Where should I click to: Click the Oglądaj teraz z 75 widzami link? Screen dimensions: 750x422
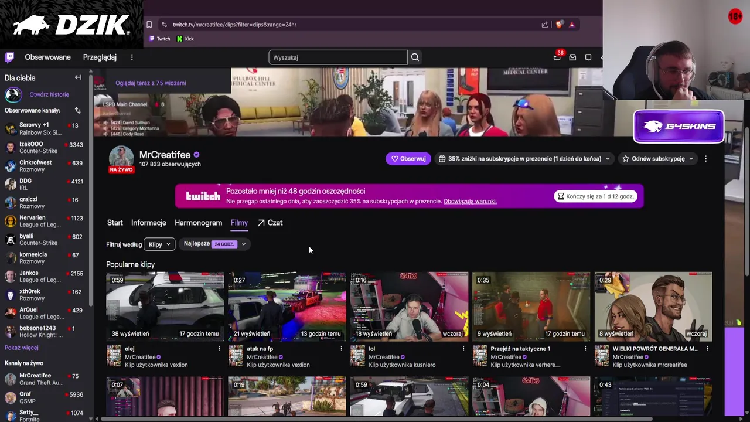(x=151, y=83)
